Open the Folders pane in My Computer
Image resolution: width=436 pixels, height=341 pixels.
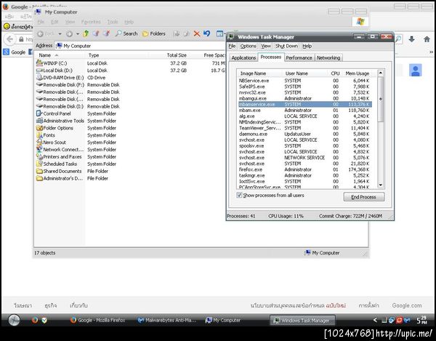tap(153, 33)
